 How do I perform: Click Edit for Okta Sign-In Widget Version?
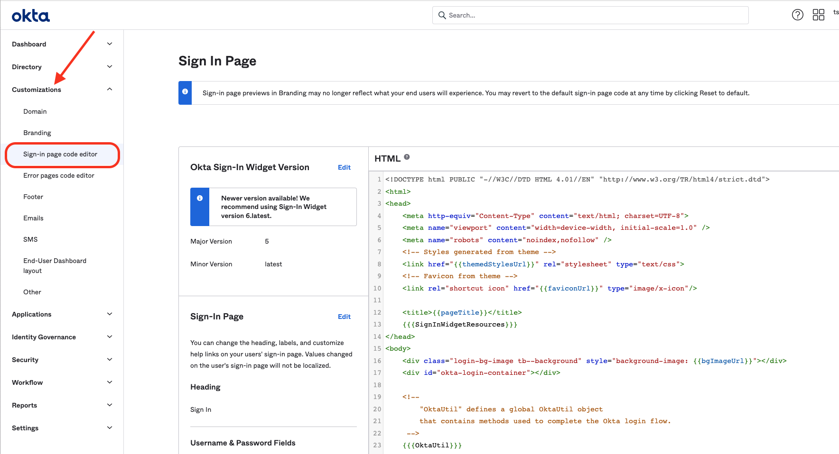pyautogui.click(x=344, y=167)
